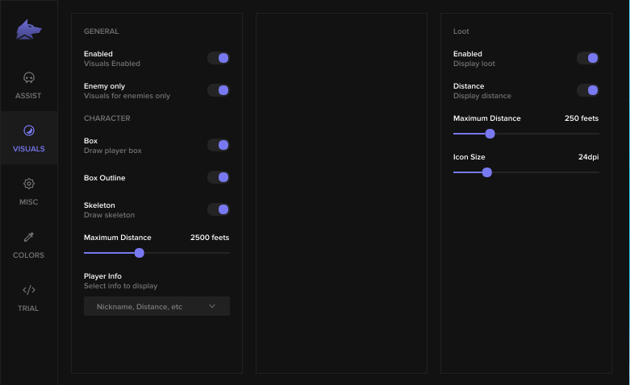630x385 pixels.
Task: Select the Visuals moon icon
Action: 29,130
